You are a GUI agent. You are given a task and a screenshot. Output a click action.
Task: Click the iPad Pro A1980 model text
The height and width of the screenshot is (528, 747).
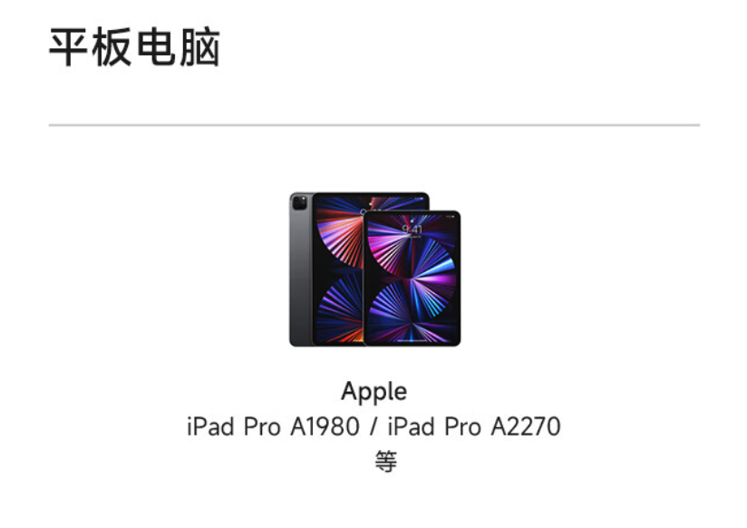coord(273,425)
